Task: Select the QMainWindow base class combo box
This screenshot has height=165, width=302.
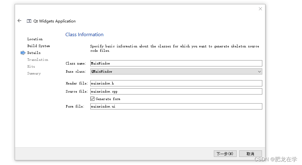Action: [176, 72]
